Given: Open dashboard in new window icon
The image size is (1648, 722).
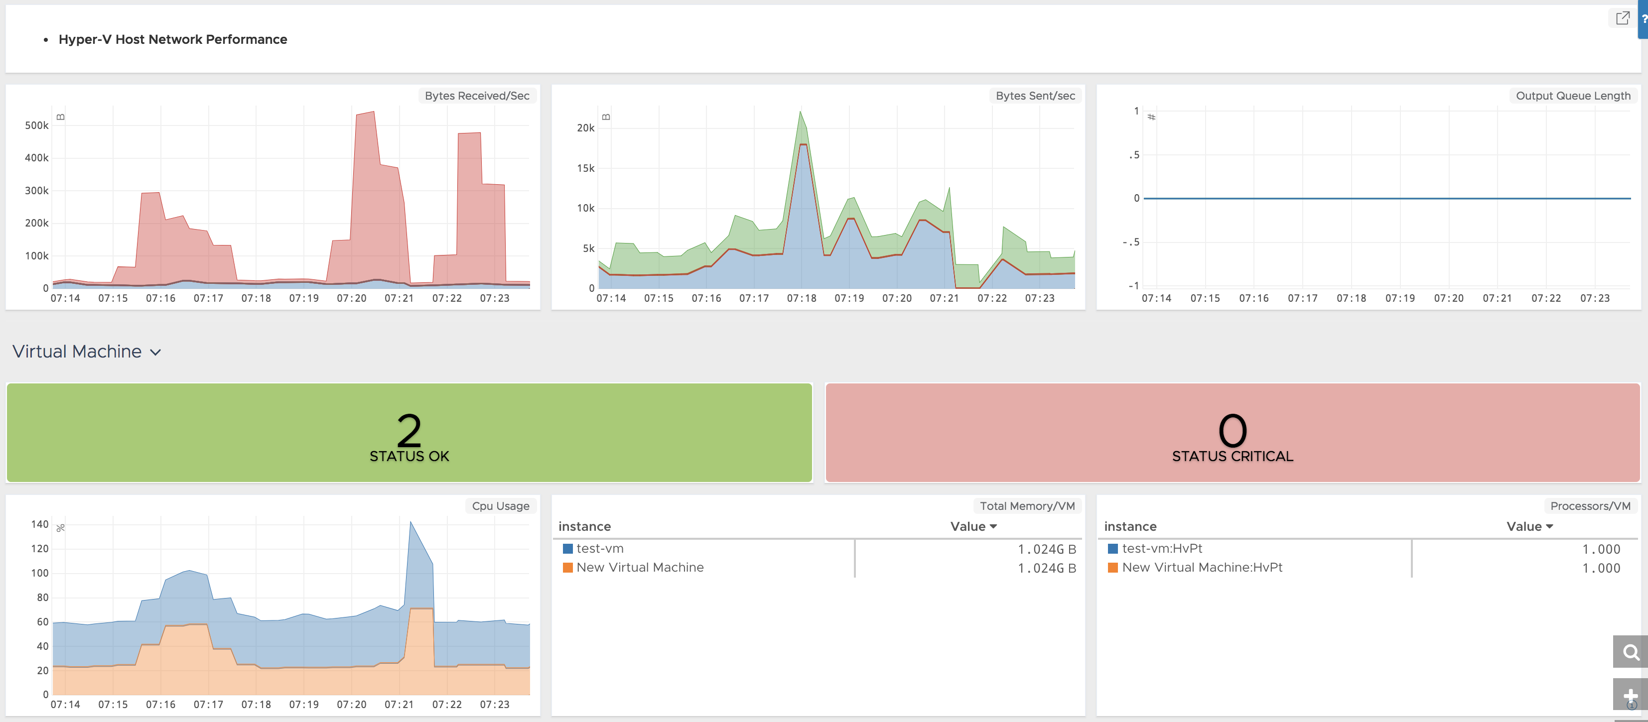Looking at the screenshot, I should (x=1623, y=18).
